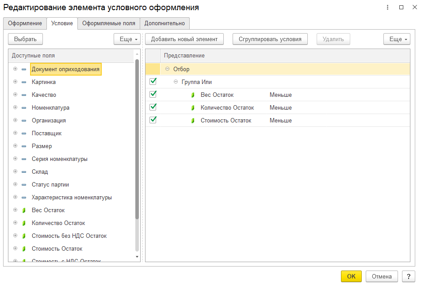The width and height of the screenshot is (421, 286).
Task: Open the three-dot window menu icon
Action: pos(387,7)
